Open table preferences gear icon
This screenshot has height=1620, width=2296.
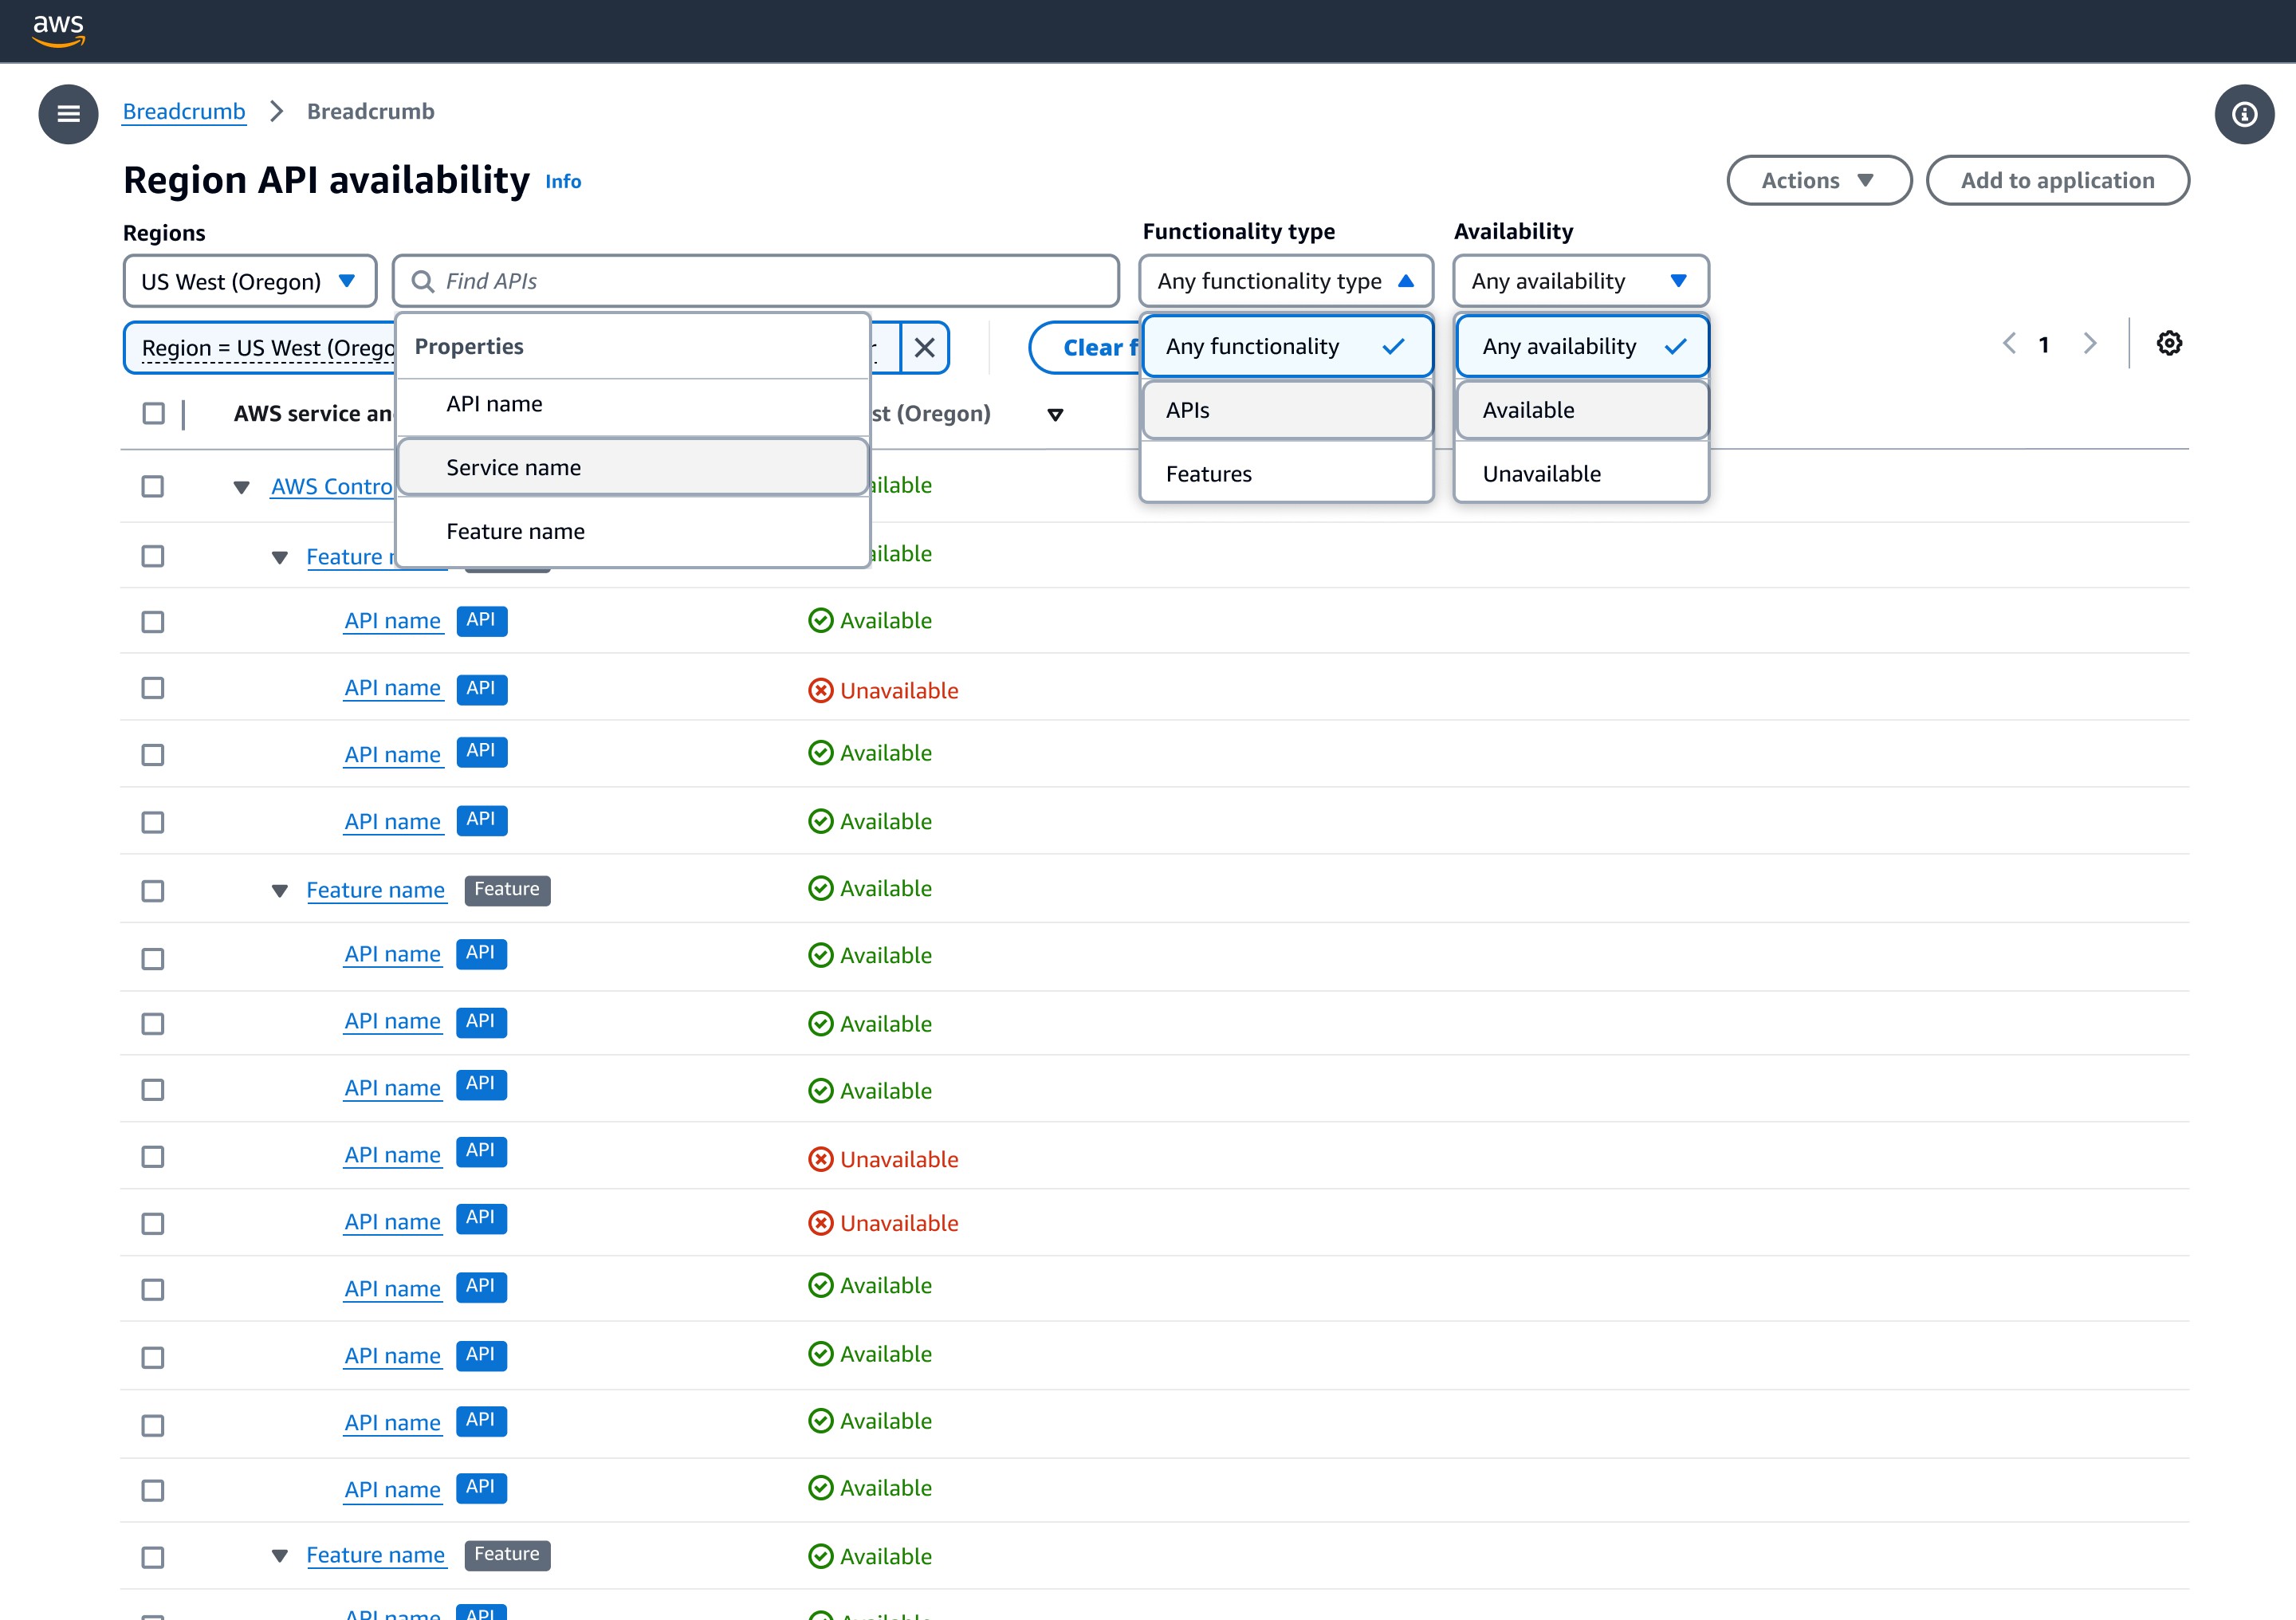pyautogui.click(x=2168, y=344)
